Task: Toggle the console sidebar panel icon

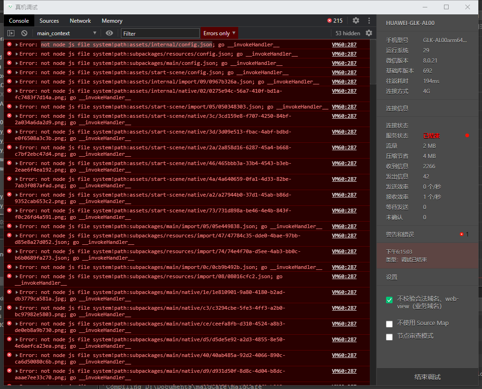Action: [x=11, y=33]
